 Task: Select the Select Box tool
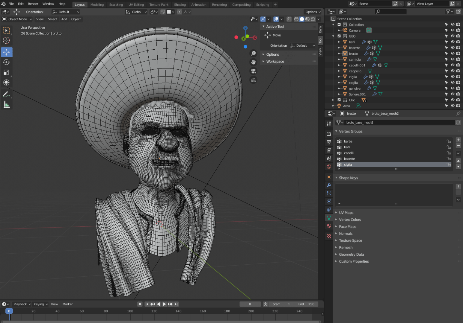[6, 31]
